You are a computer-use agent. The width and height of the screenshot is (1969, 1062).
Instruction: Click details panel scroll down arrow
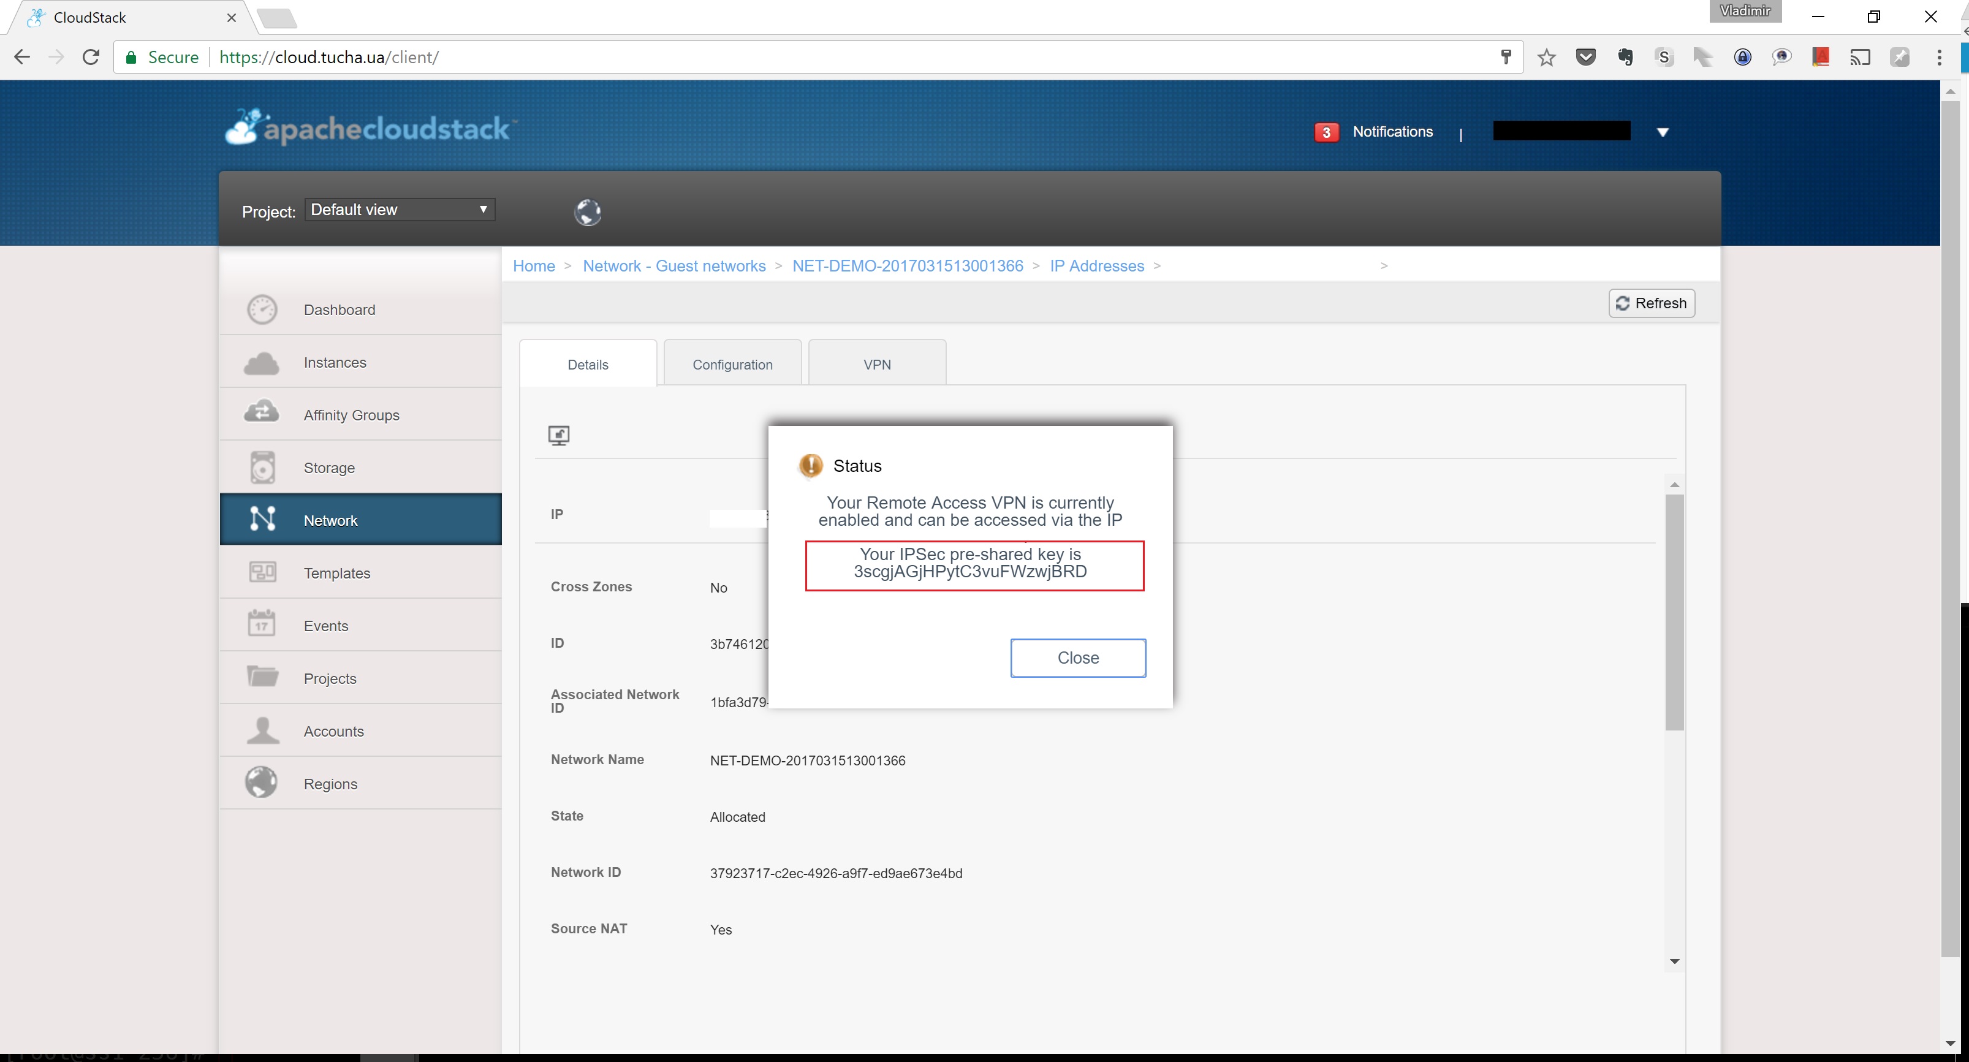[x=1674, y=961]
